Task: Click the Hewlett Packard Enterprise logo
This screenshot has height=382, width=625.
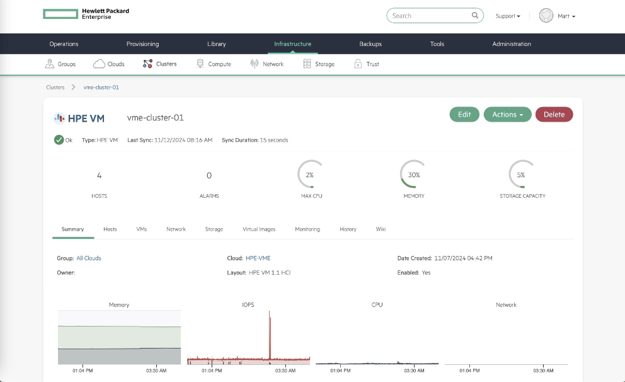Action: point(86,14)
